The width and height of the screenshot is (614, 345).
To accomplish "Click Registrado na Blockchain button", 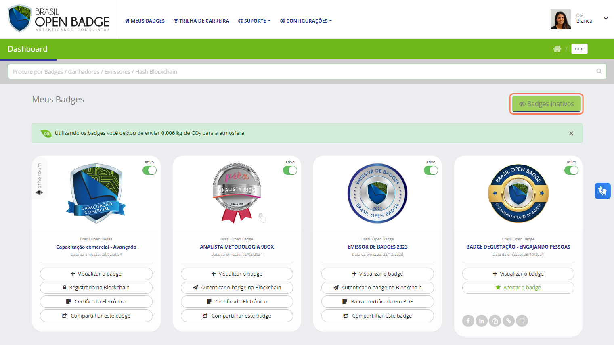I will click(x=96, y=288).
